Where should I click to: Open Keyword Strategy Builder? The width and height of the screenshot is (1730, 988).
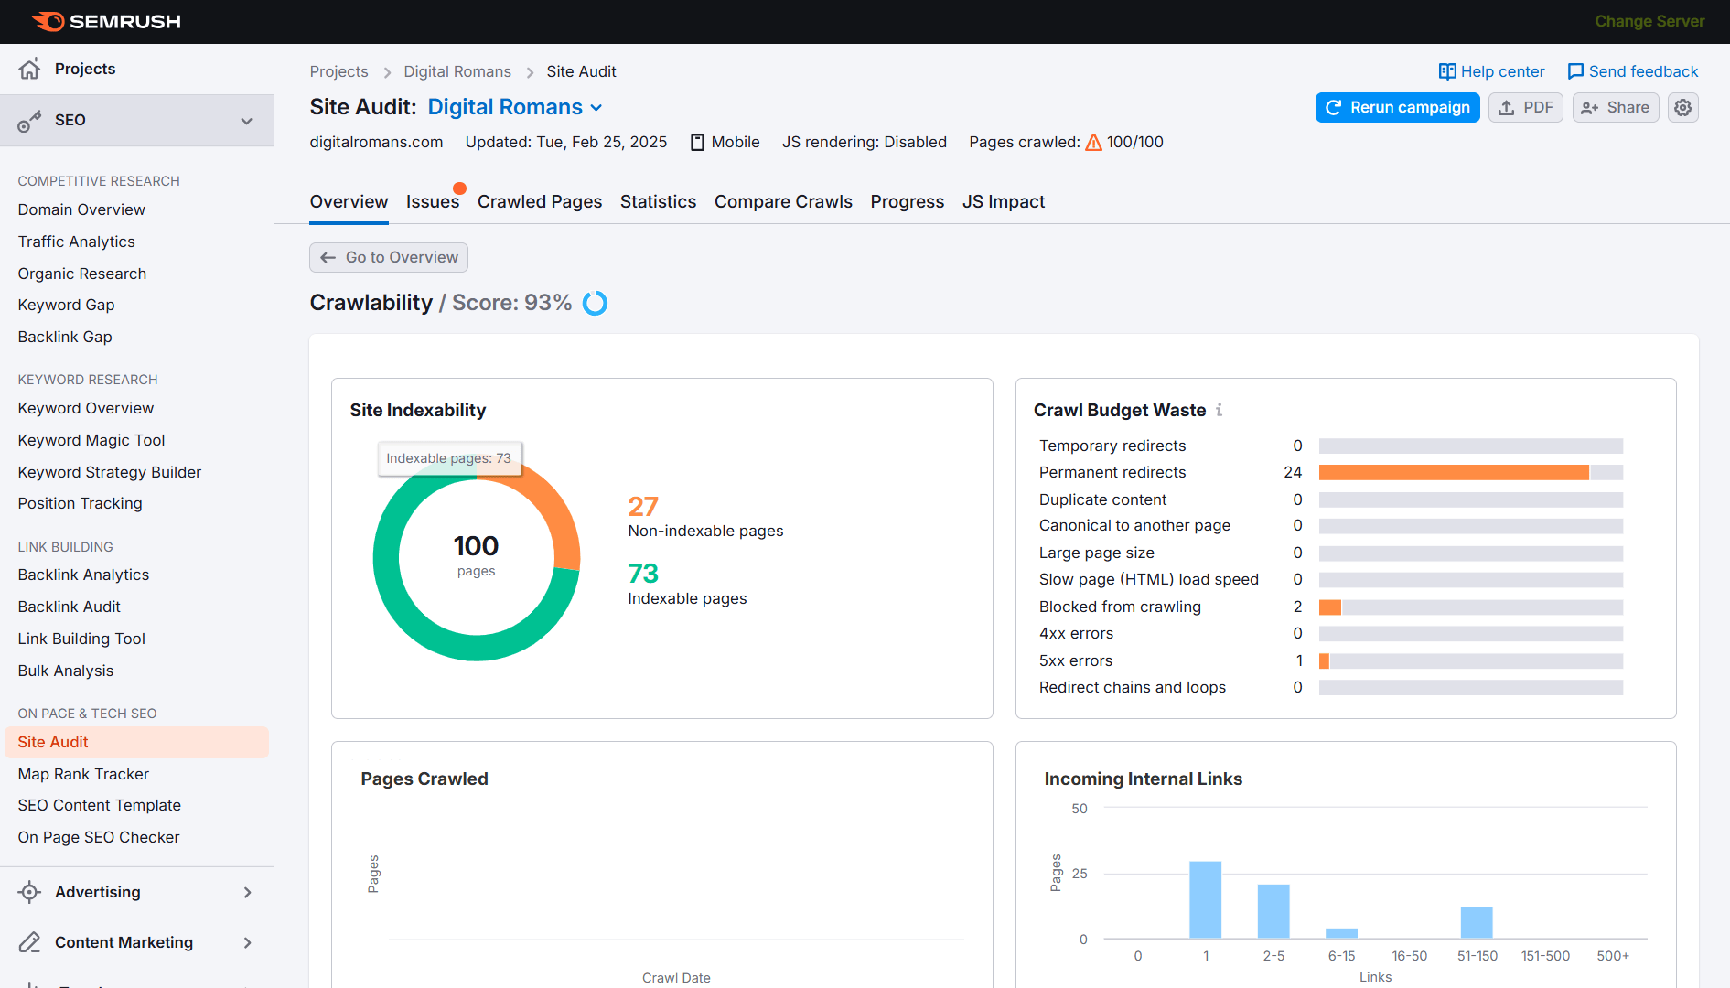[x=109, y=472]
